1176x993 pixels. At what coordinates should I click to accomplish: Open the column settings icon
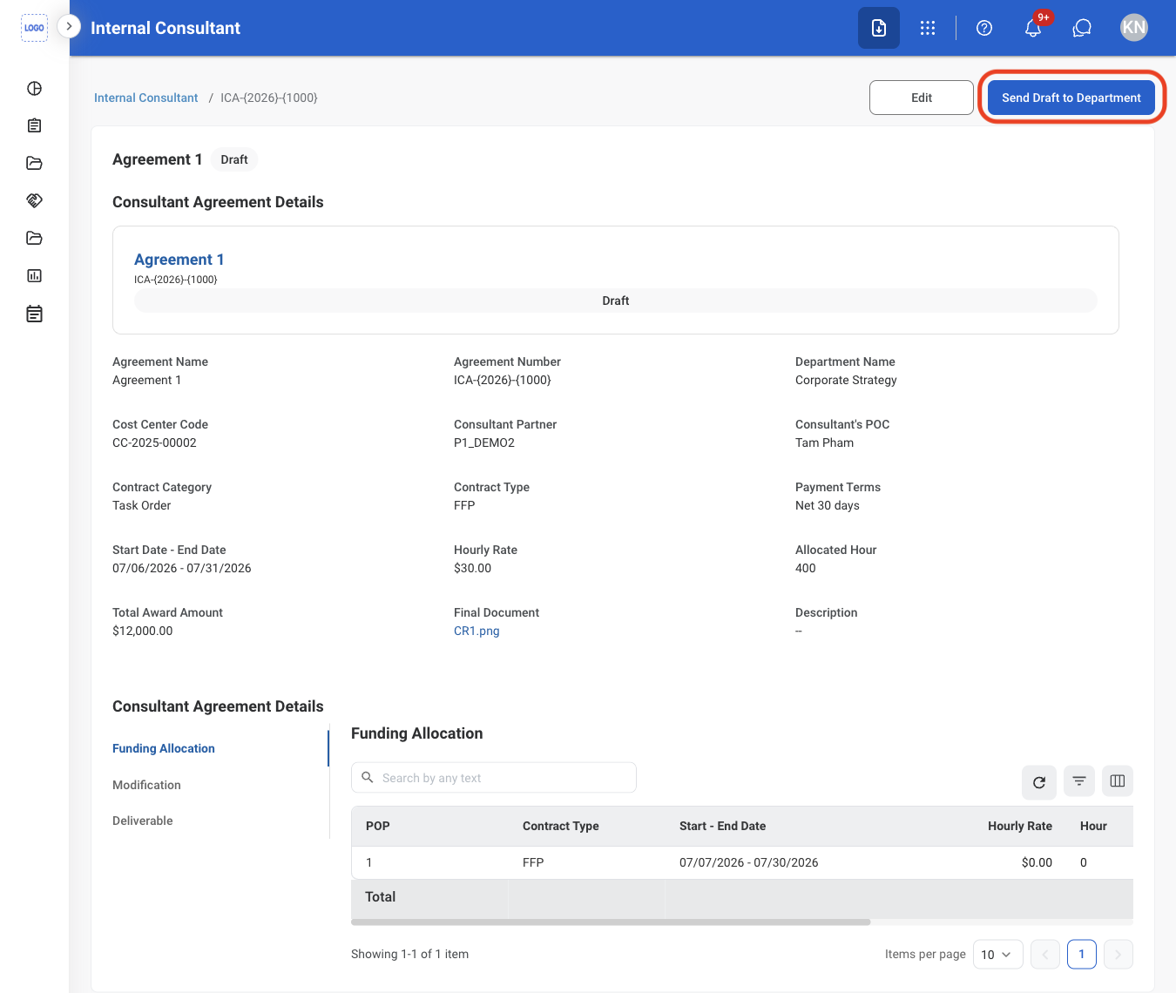[1118, 781]
